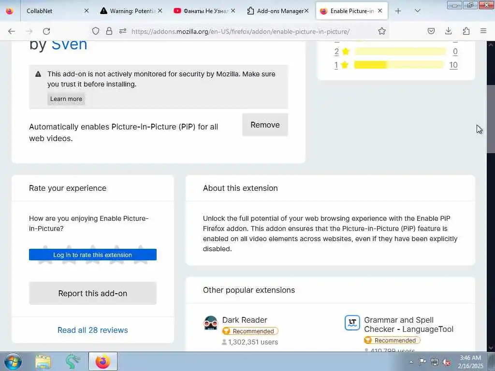Screen dimensions: 495x371
Task: Click Firefox taskbar button
Action: 102,361
